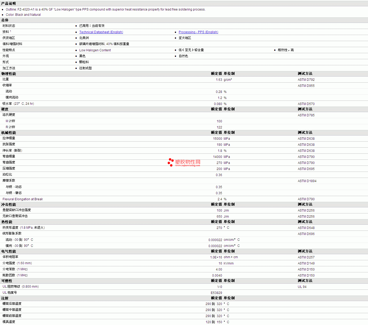368x325 pixels.
Task: Click the 15000 MPa tensile modulus value
Action: tap(217, 139)
